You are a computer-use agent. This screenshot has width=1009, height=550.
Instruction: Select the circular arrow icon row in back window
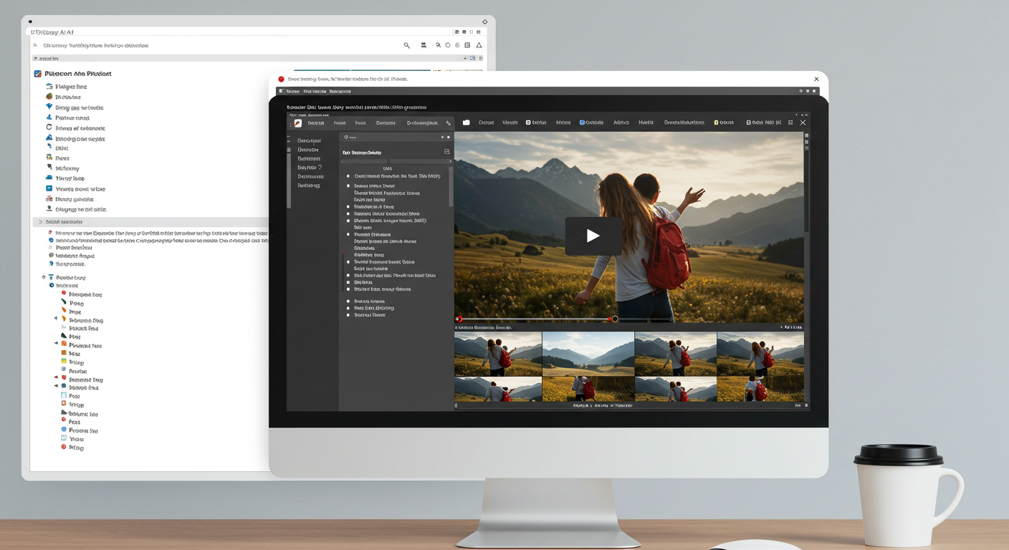[77, 128]
